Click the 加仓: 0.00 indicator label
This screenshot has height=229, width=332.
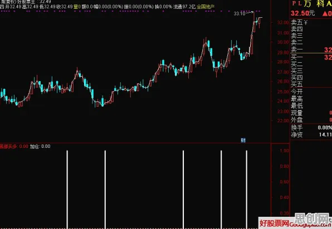click(40, 146)
